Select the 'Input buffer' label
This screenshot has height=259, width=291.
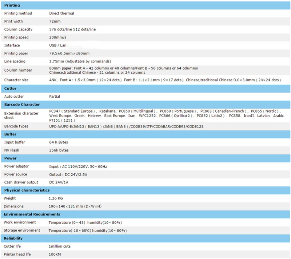tap(15, 142)
